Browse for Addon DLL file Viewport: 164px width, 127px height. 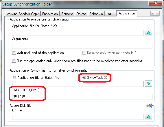pyautogui.click(x=148, y=117)
